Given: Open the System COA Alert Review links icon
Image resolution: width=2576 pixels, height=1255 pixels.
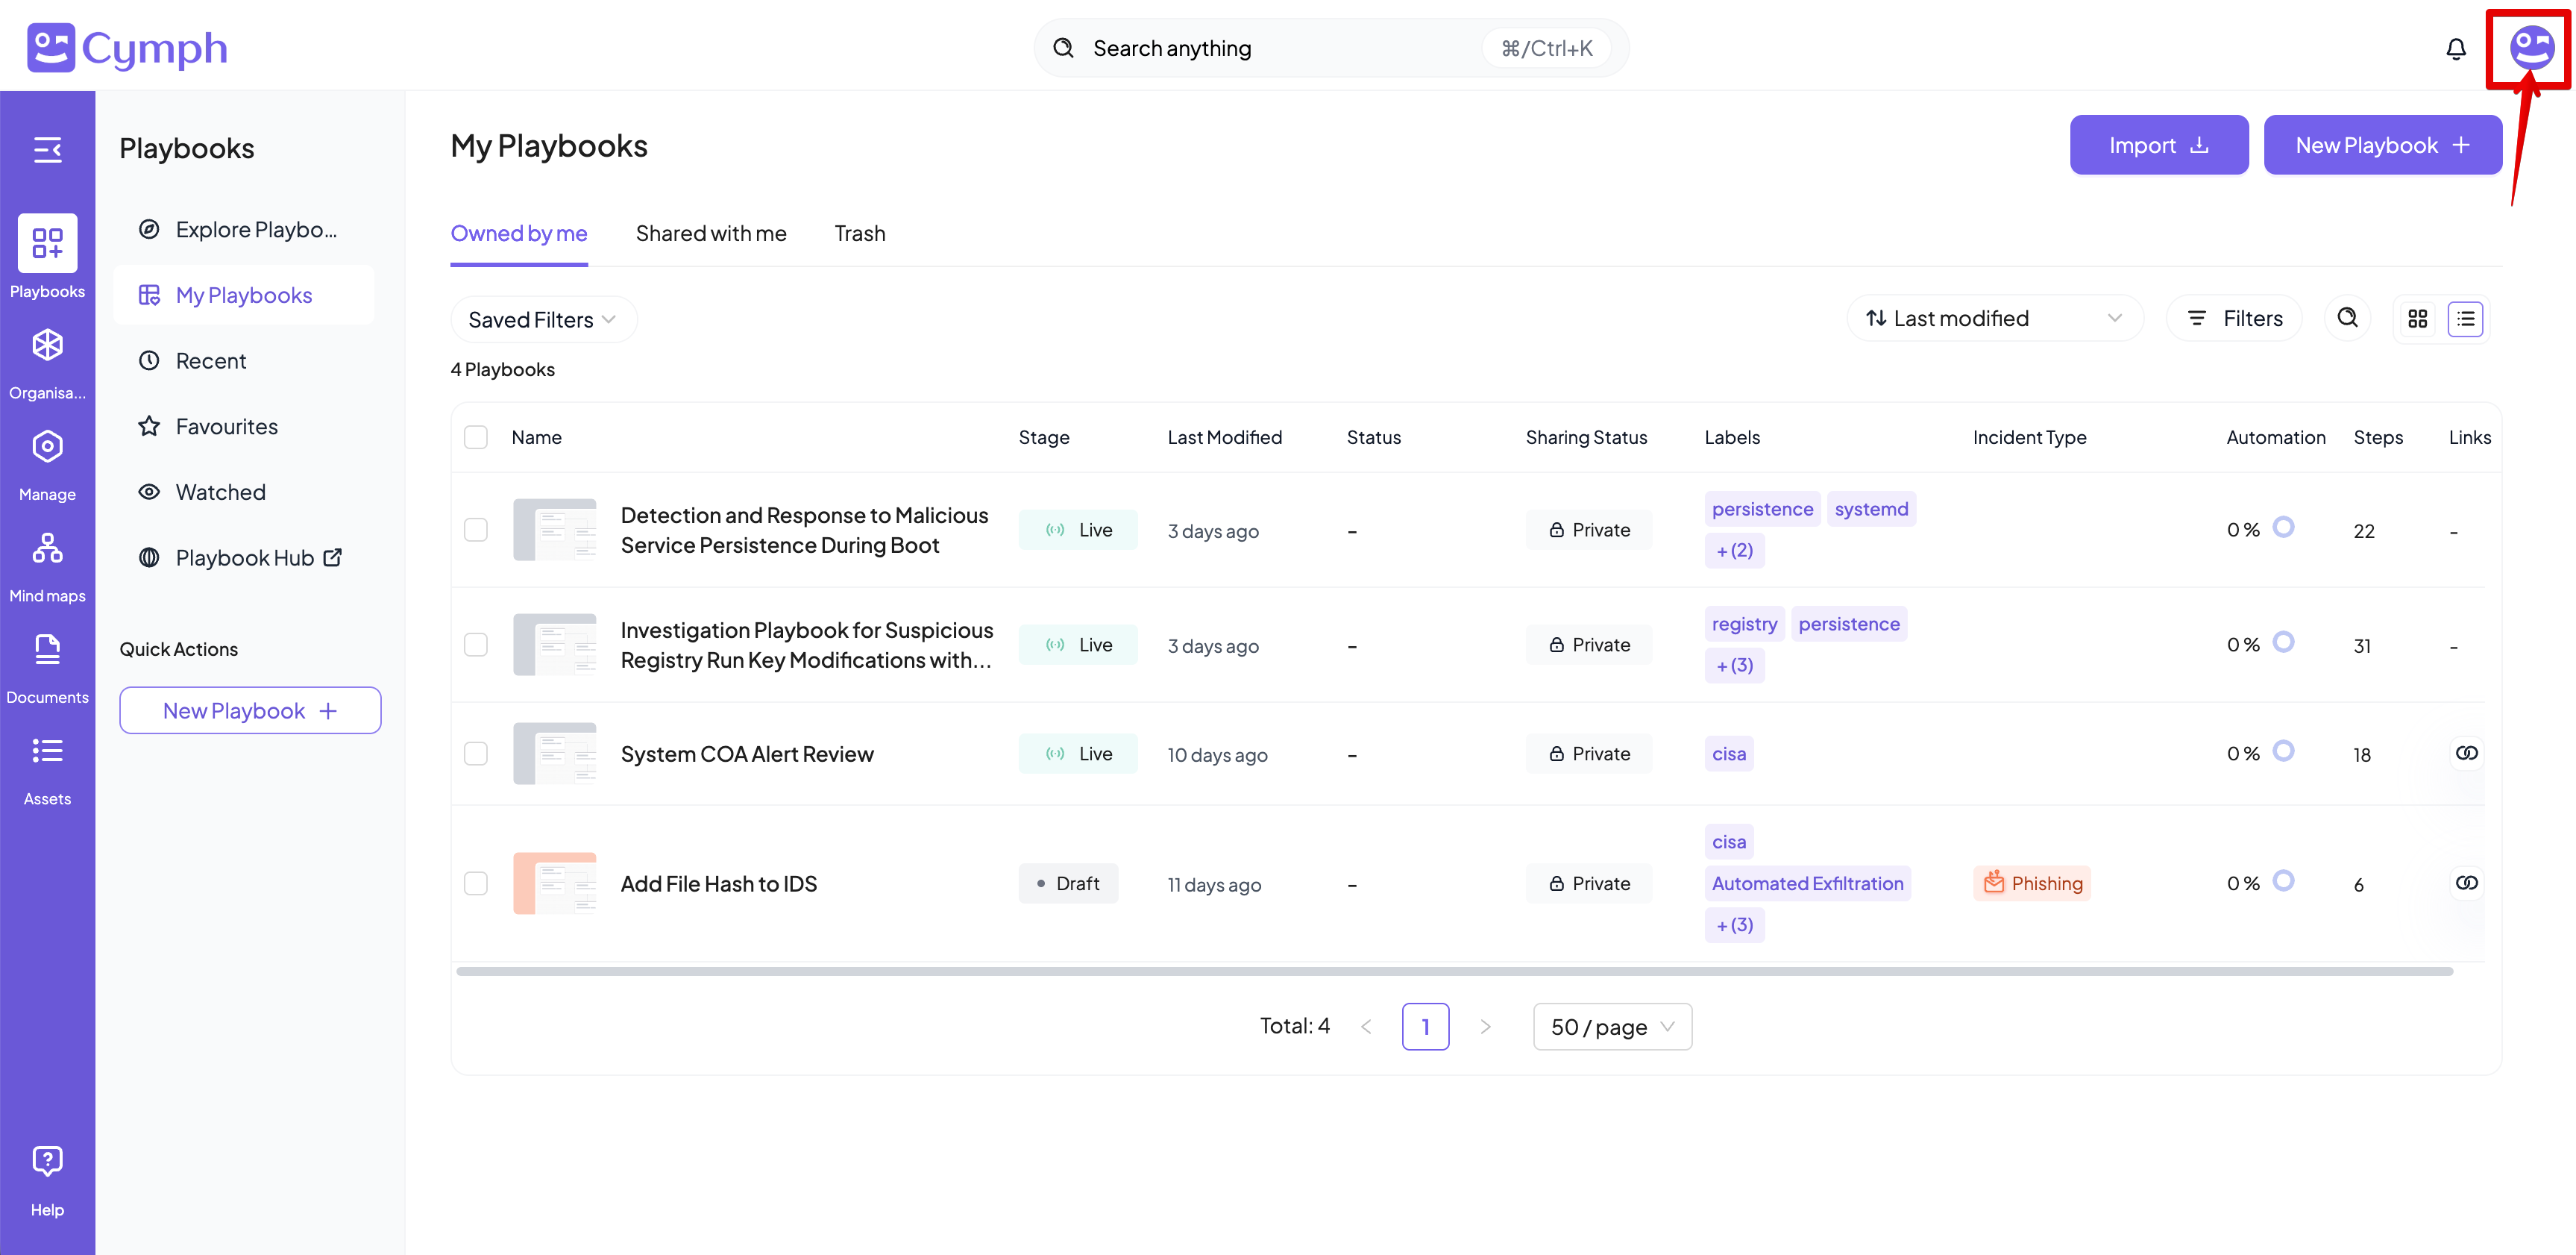Looking at the screenshot, I should (2466, 754).
